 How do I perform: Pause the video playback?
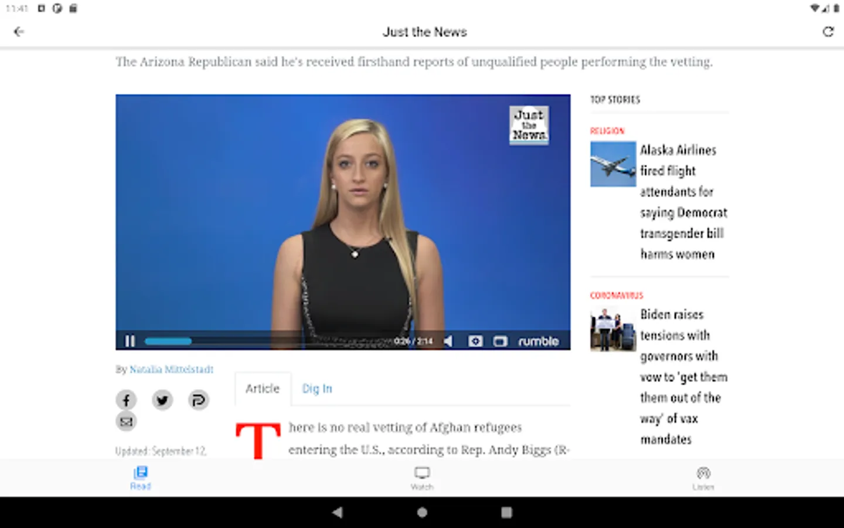point(130,341)
